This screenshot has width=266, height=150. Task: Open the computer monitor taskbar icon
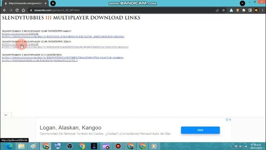58,146
